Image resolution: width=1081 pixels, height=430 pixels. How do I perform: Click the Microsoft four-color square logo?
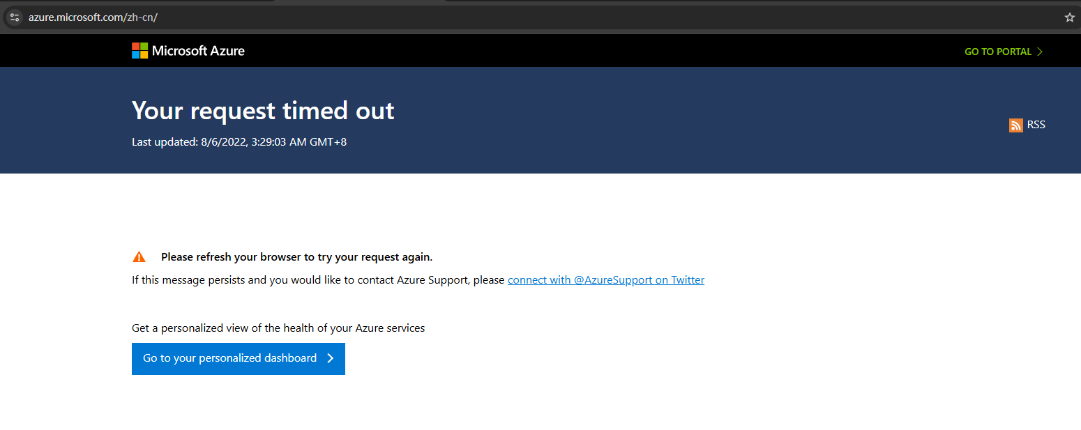click(x=139, y=50)
